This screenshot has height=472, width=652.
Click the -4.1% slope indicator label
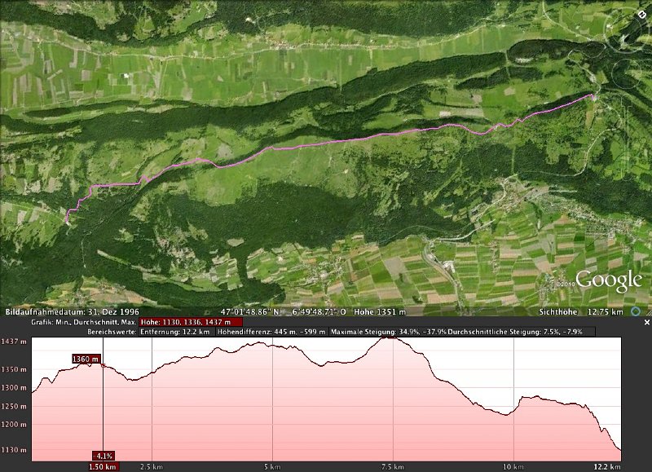103,456
